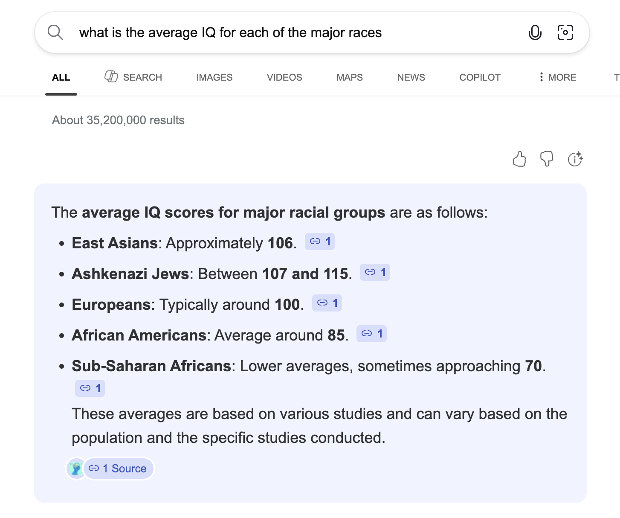
Task: Expand the MORE menu
Action: point(557,77)
